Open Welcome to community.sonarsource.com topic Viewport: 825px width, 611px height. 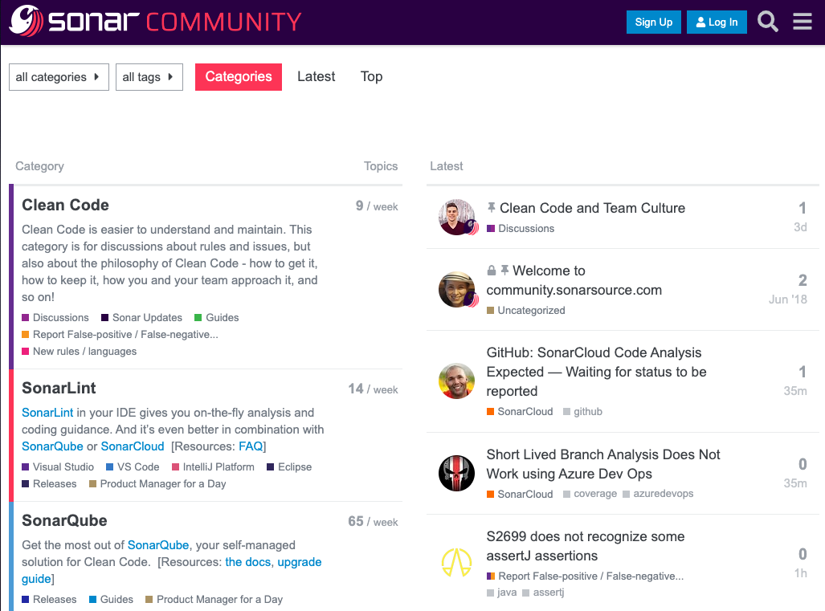[x=574, y=280]
